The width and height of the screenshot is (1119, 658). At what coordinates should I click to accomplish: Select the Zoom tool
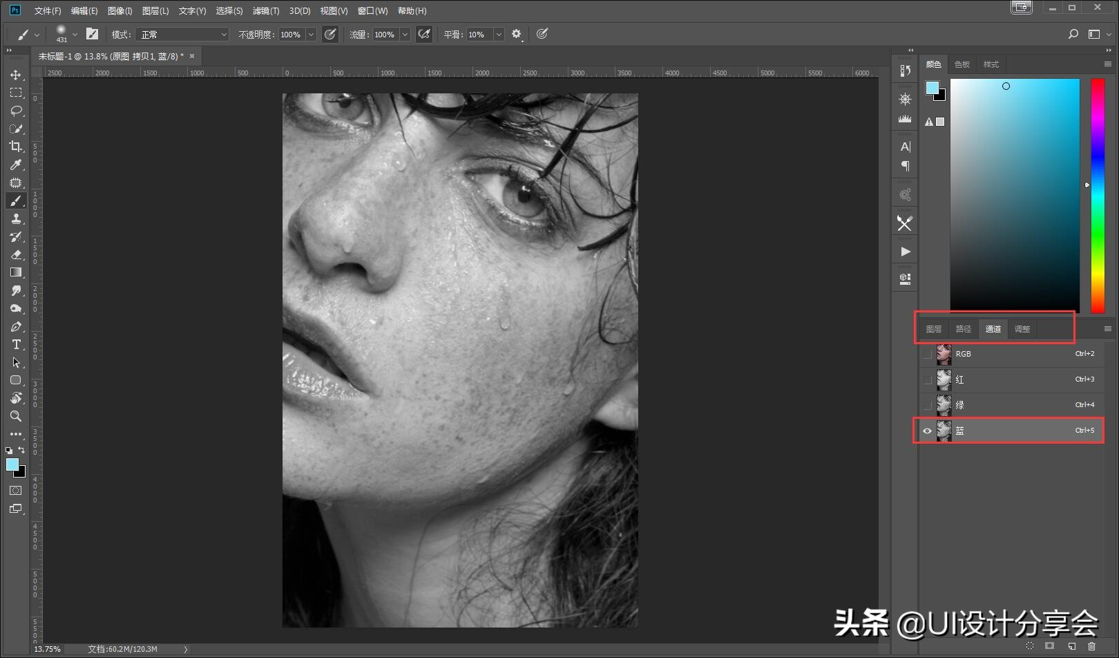16,416
